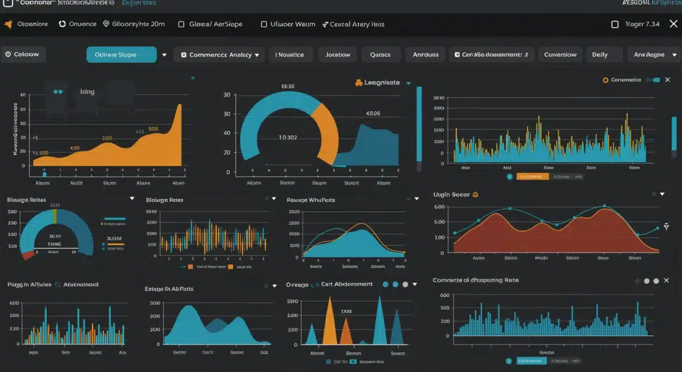Click the clock icon beside the Colaow button
The height and width of the screenshot is (372, 682).
point(7,54)
